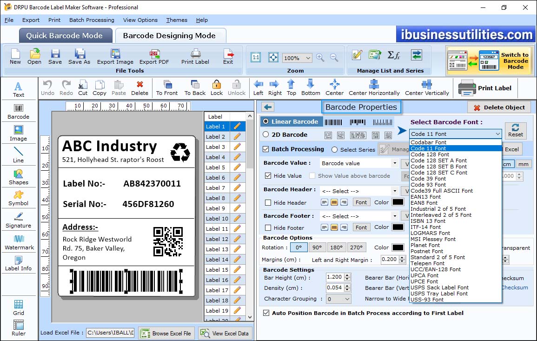Click the footer Color black swatch
The image size is (537, 341).
pyautogui.click(x=398, y=227)
